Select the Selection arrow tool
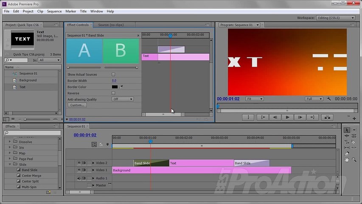This screenshot has width=362, height=204. (347, 130)
